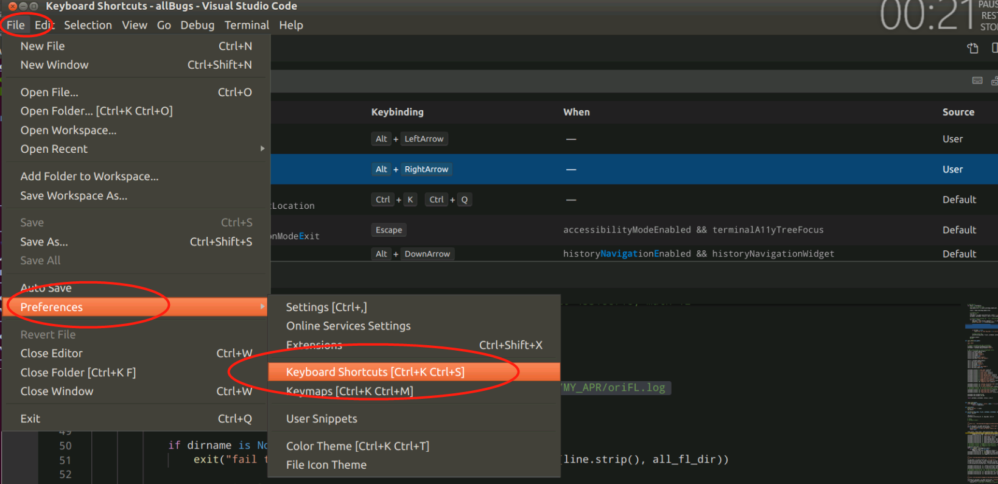The image size is (998, 484).
Task: Open User Snippets entry
Action: coord(414,419)
